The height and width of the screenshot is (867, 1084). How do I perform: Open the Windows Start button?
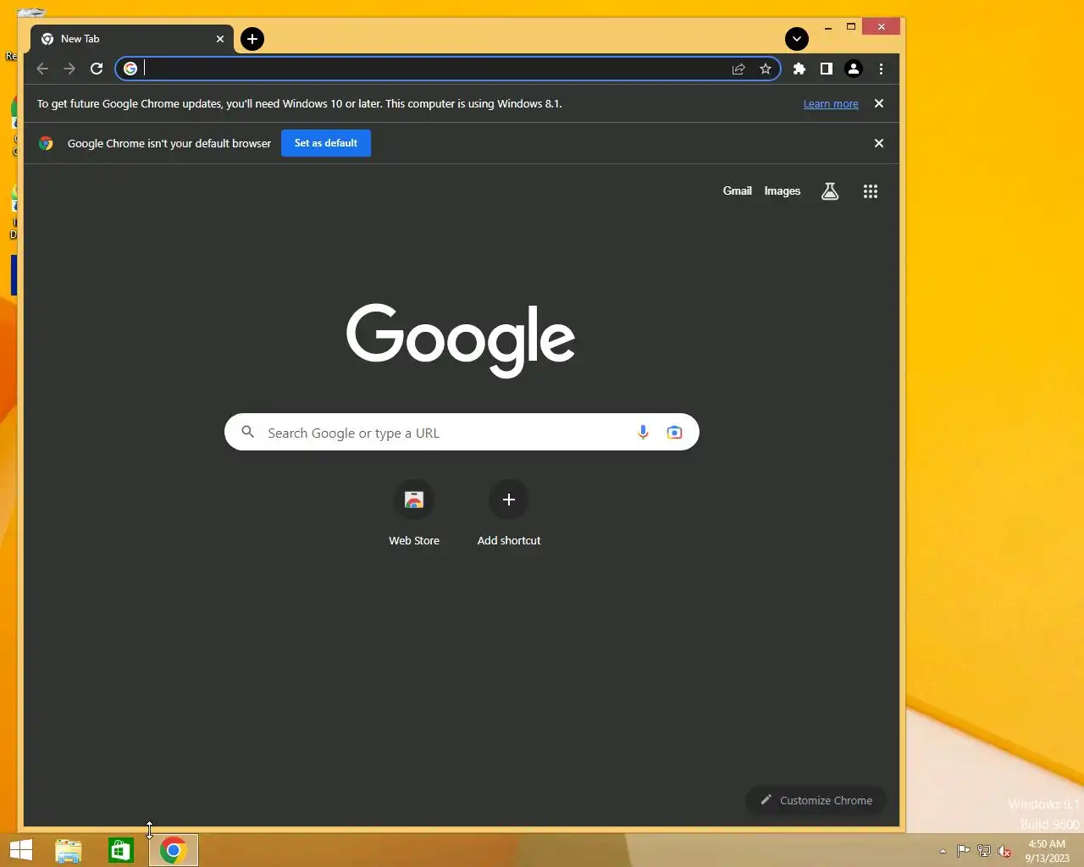tap(21, 850)
